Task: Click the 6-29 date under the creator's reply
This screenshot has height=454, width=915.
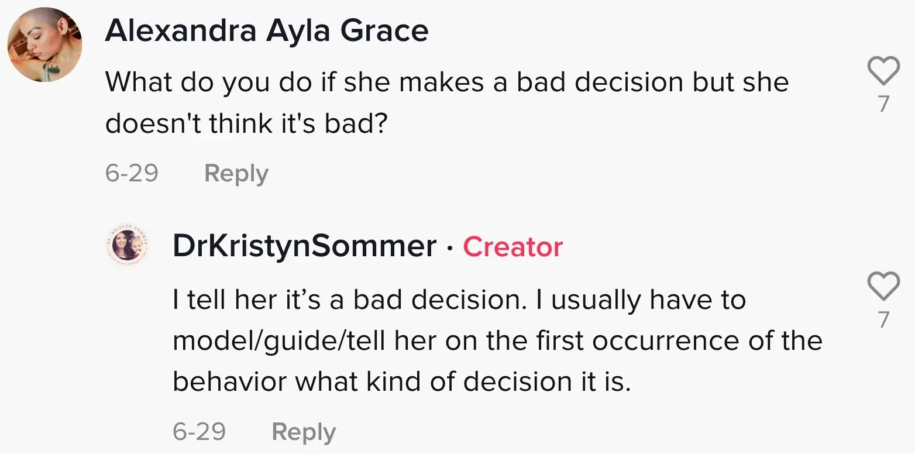Action: coord(199,432)
